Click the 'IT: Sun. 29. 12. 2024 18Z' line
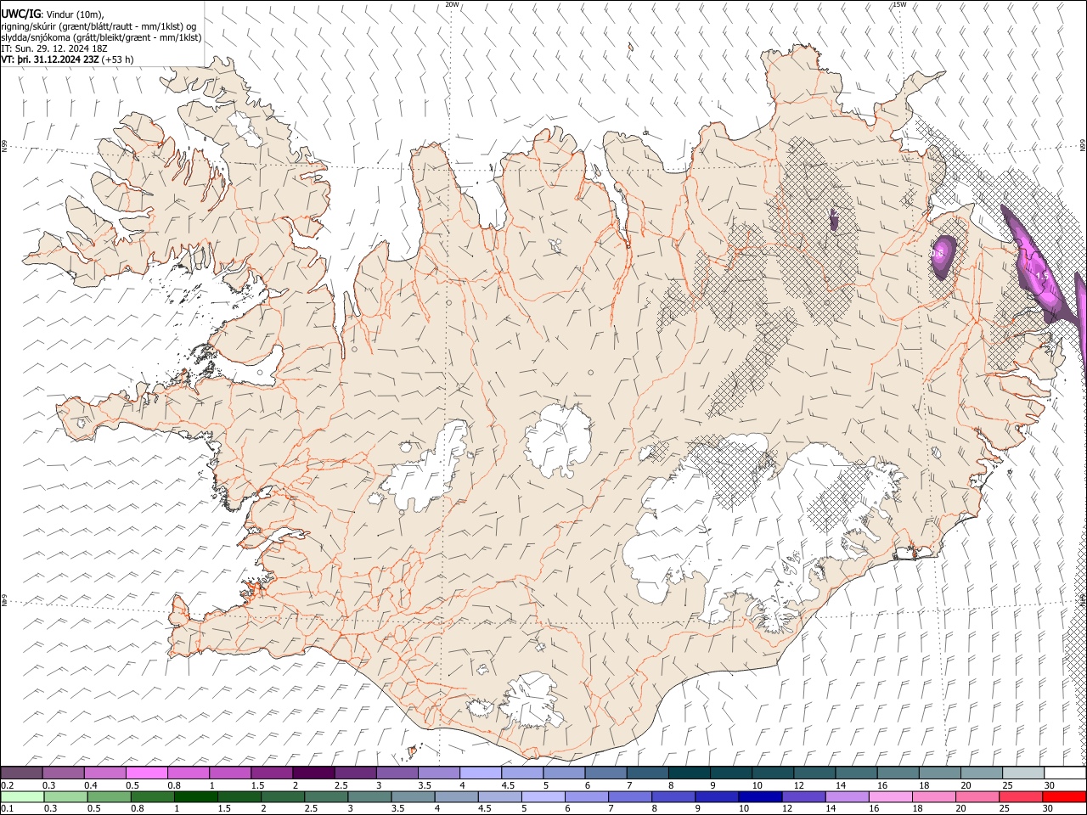Viewport: 1087px width, 815px height. (x=54, y=48)
